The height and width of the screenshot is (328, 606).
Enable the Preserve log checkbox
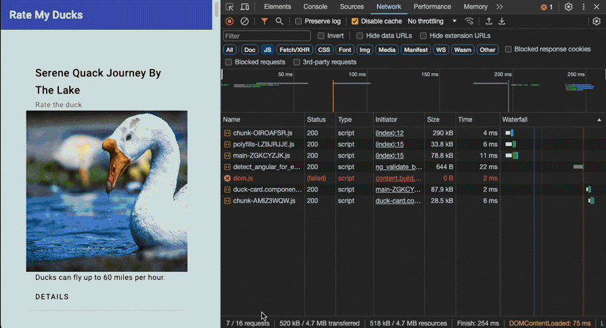click(299, 22)
